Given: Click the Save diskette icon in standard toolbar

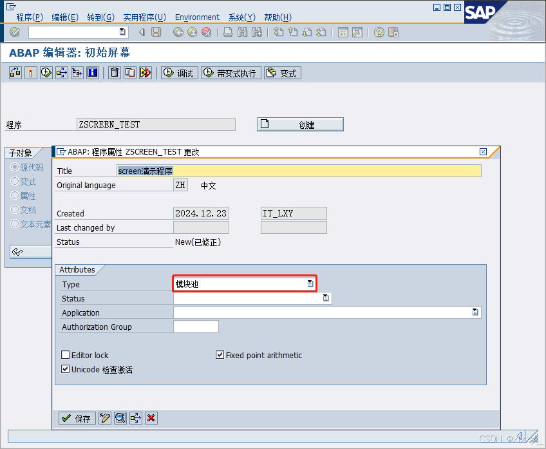Looking at the screenshot, I should (156, 32).
